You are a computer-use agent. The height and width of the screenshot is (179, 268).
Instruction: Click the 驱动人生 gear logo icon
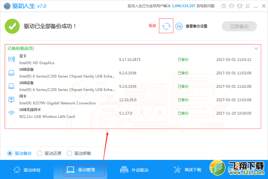(x=7, y=6)
